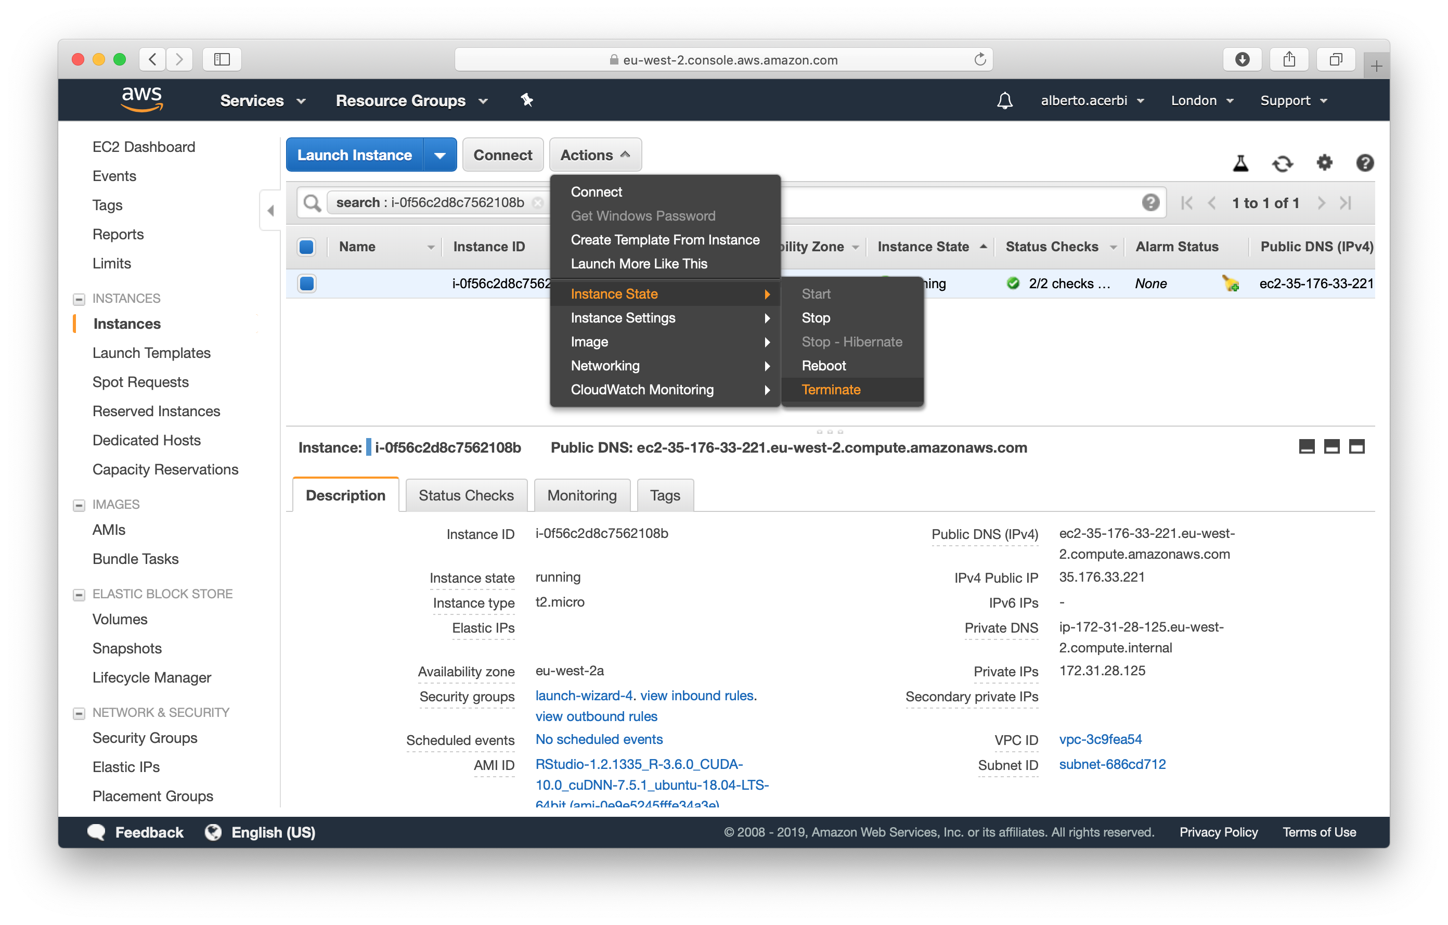
Task: Choose Stop from Instance State submenu
Action: pos(852,317)
